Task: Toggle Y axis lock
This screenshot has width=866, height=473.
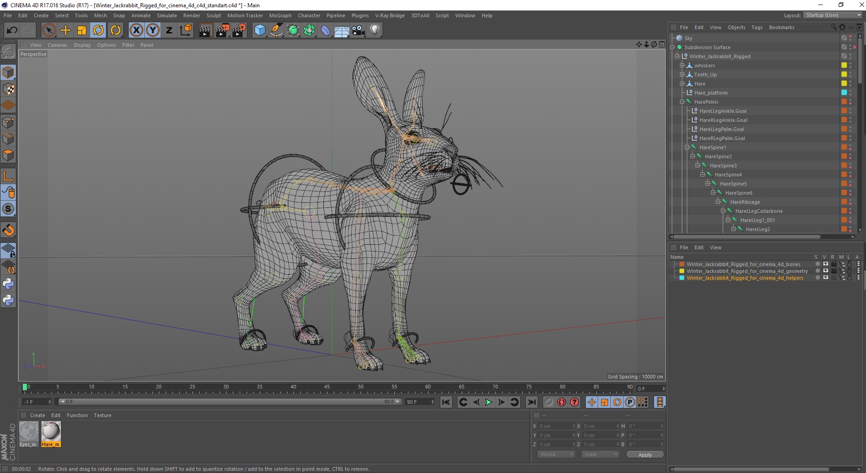Action: [153, 30]
